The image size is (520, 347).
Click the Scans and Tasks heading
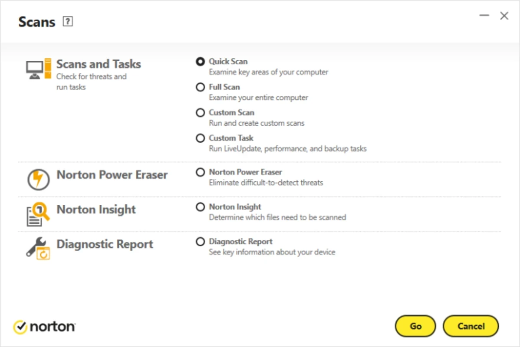pyautogui.click(x=99, y=64)
